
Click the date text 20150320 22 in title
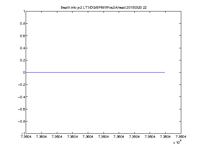point(136,8)
